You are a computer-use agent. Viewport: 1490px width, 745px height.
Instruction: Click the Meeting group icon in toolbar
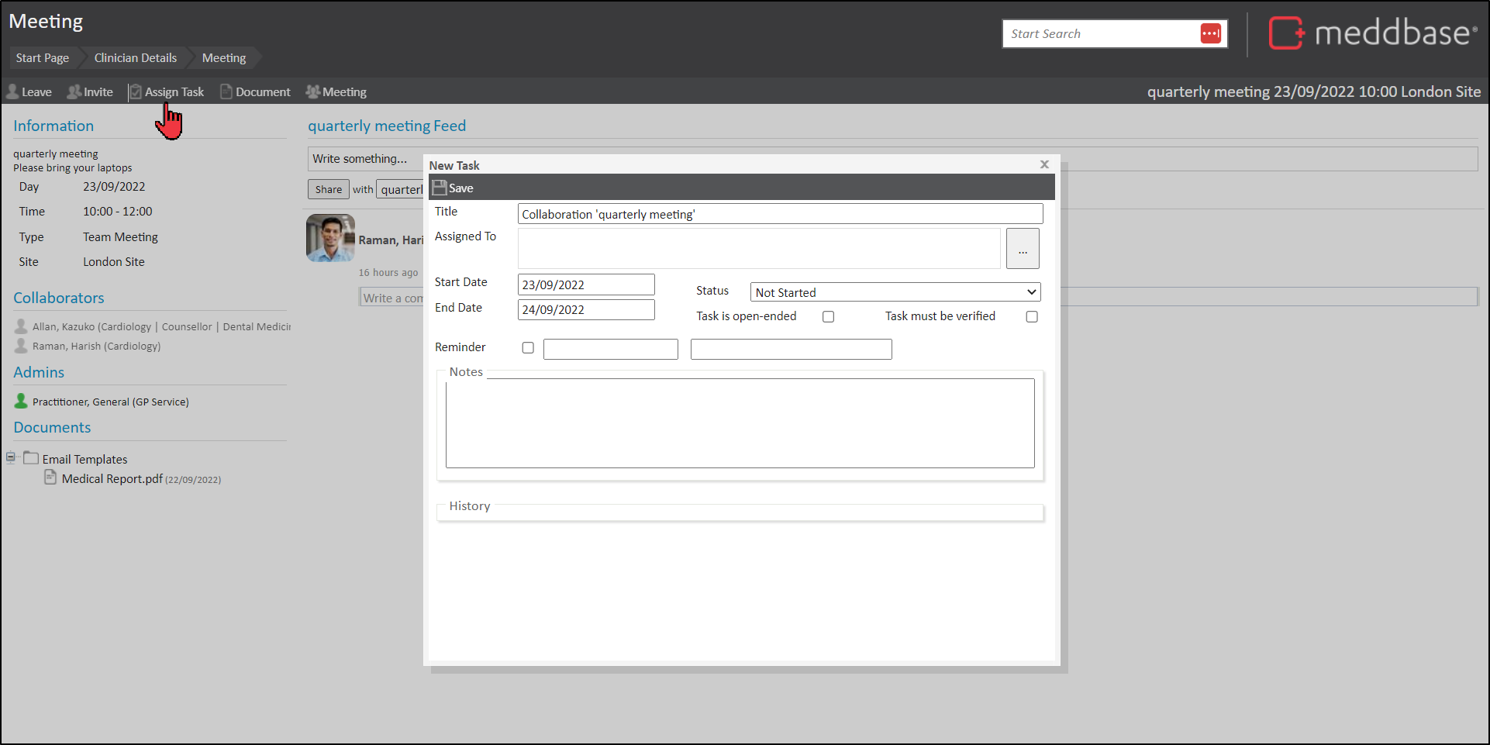tap(313, 91)
